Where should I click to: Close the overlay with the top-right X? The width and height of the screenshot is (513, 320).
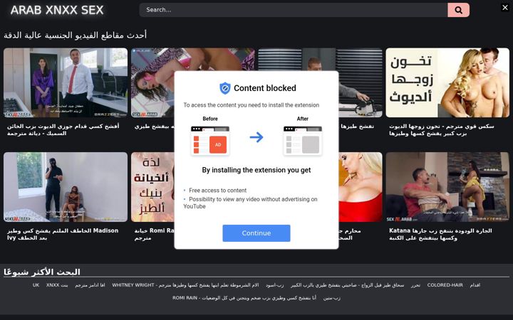[505, 8]
